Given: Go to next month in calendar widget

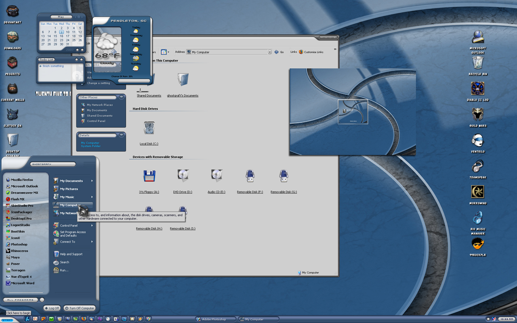Looking at the screenshot, I should 81,17.
